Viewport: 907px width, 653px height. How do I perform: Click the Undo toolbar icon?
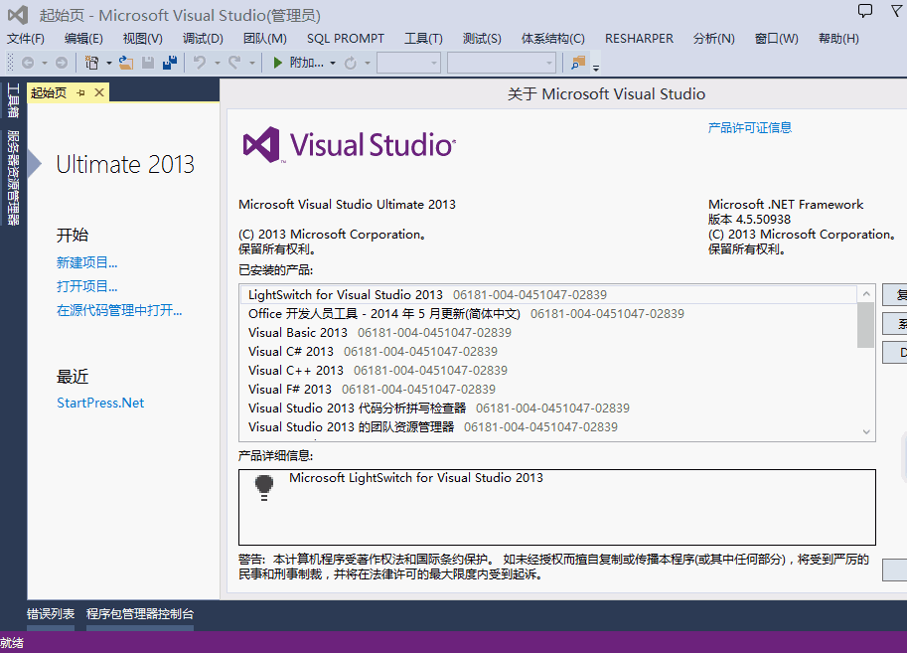click(200, 63)
